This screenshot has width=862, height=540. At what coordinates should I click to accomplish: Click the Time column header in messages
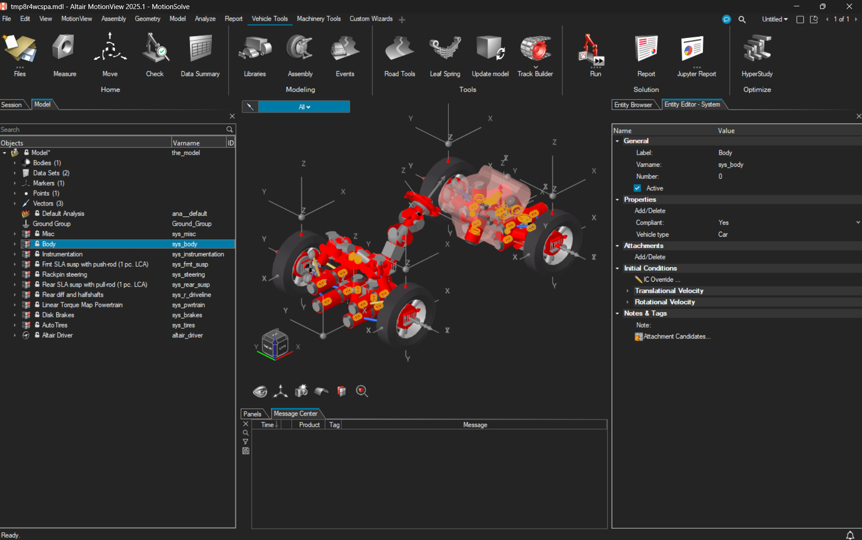coord(267,425)
